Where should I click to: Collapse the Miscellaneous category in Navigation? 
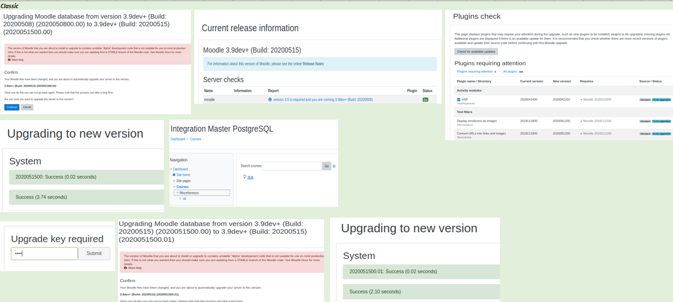(177, 193)
